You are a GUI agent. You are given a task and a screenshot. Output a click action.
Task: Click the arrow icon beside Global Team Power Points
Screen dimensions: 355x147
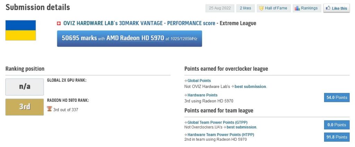[186, 122]
